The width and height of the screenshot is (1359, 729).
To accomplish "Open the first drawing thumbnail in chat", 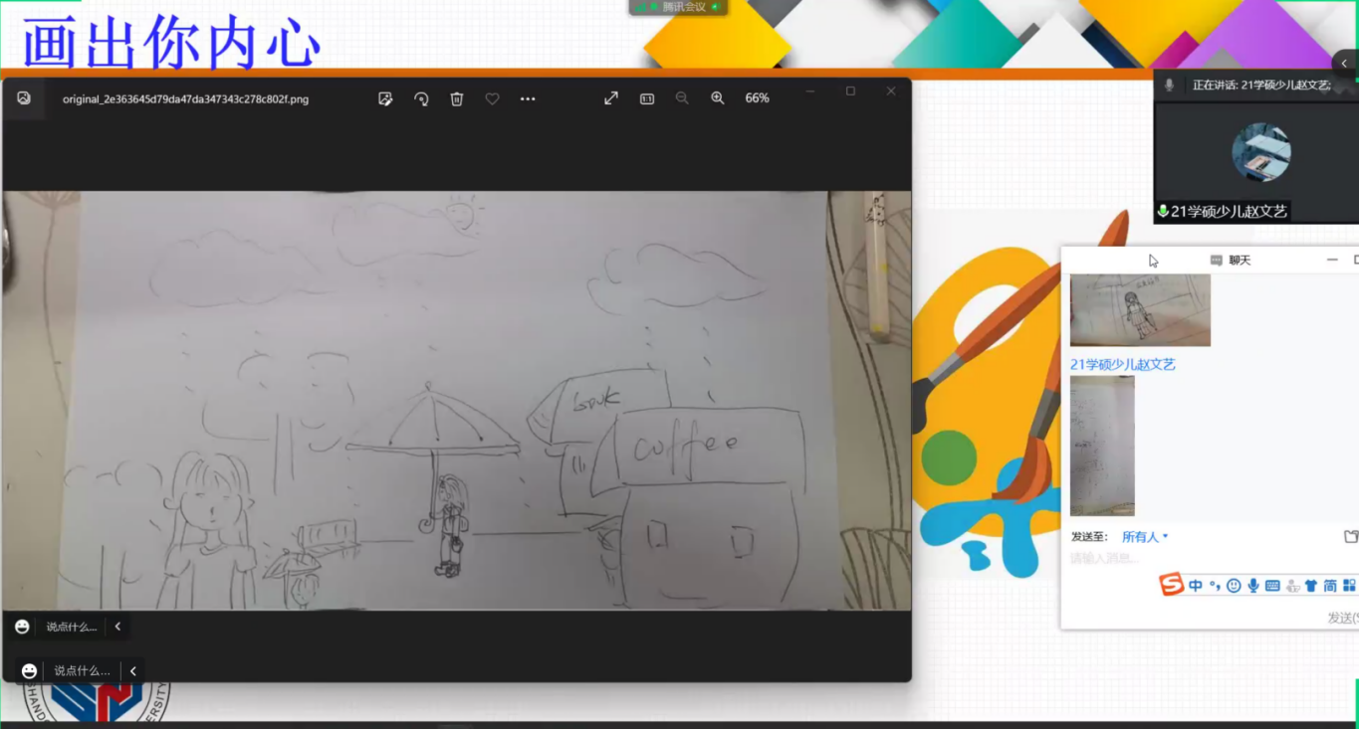I will click(x=1140, y=310).
